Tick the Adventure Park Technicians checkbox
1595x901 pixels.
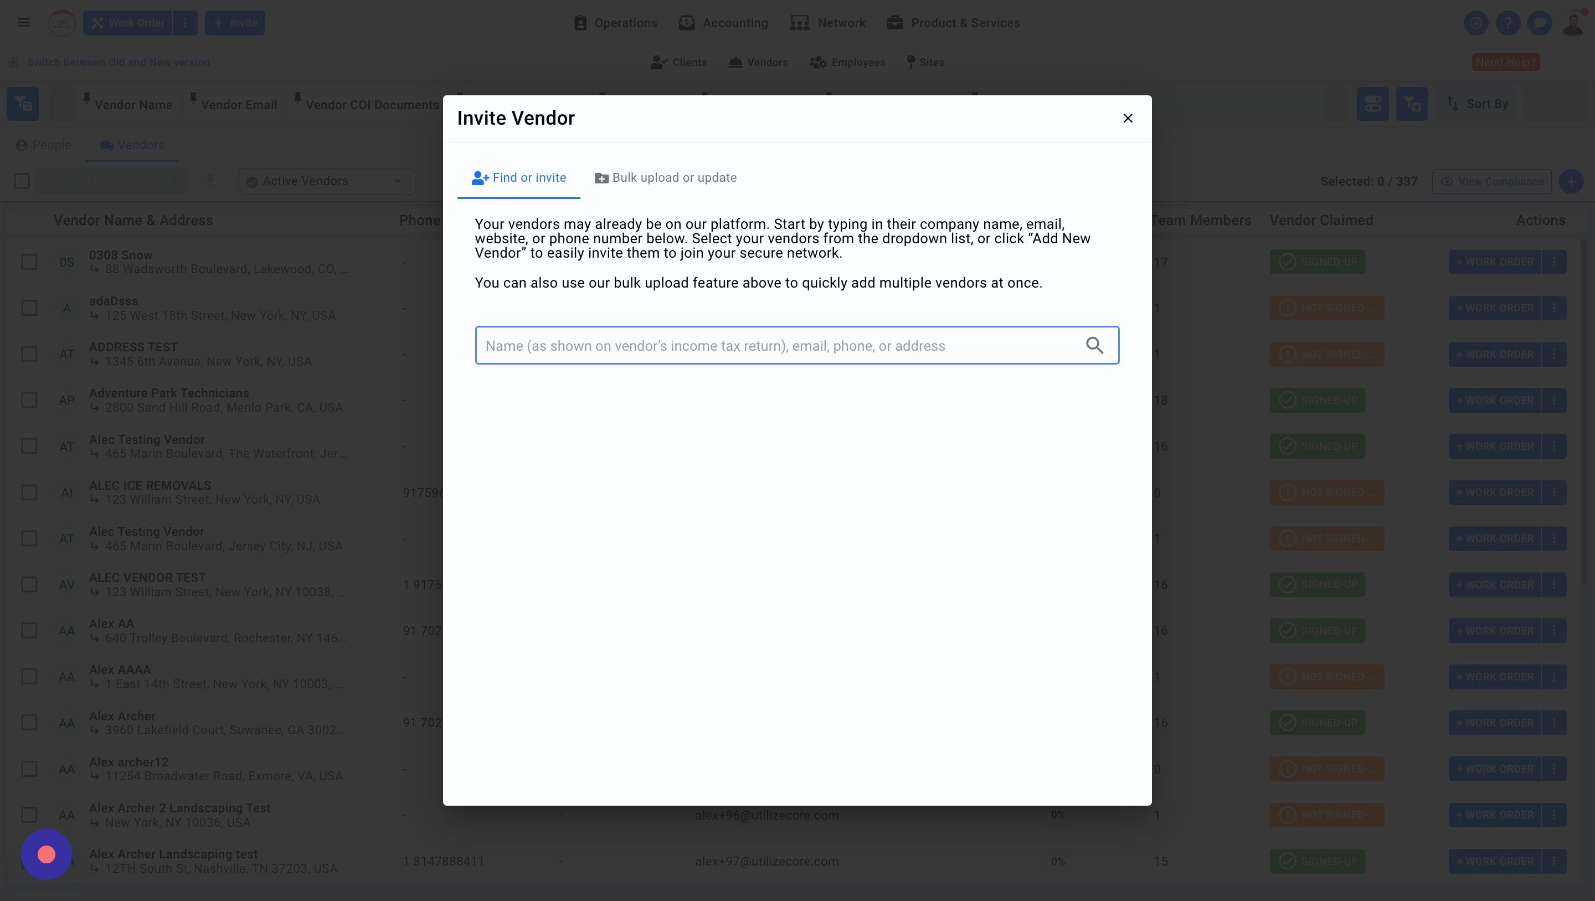tap(29, 400)
